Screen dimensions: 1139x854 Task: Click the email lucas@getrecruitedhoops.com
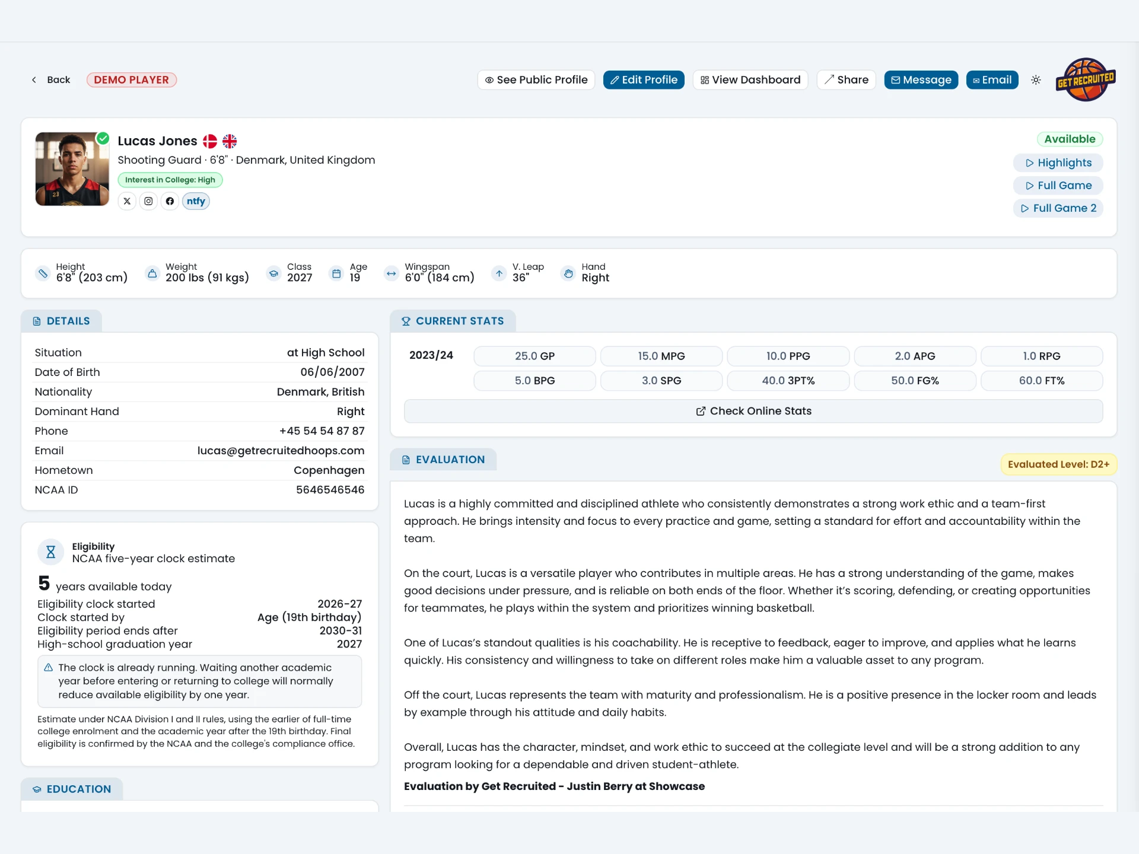pyautogui.click(x=281, y=451)
